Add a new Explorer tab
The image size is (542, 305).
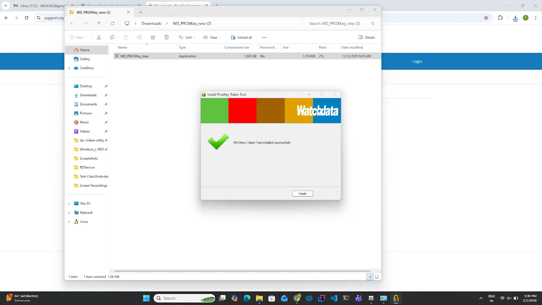(141, 12)
